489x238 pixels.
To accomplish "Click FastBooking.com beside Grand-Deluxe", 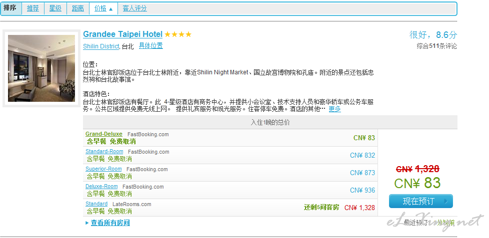I will tap(148, 134).
